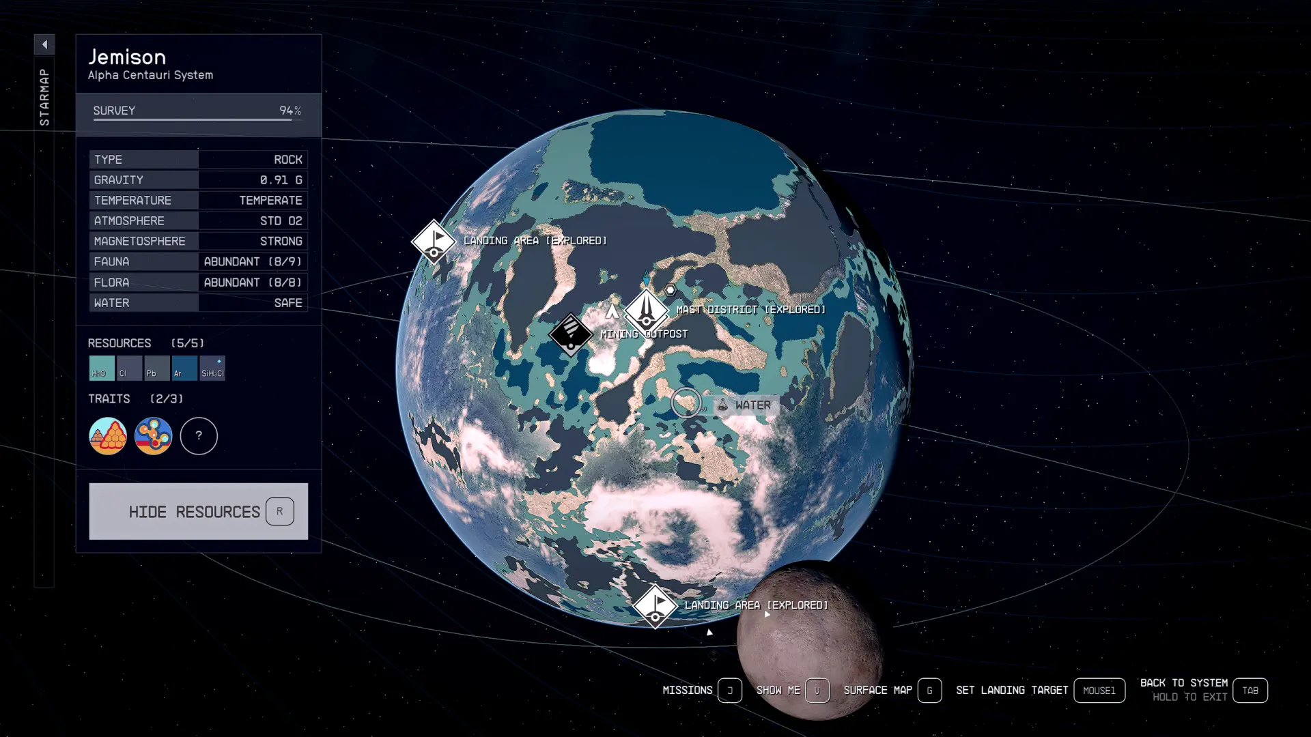1311x737 pixels.
Task: Select the Ar argon resource tile
Action: (x=184, y=368)
